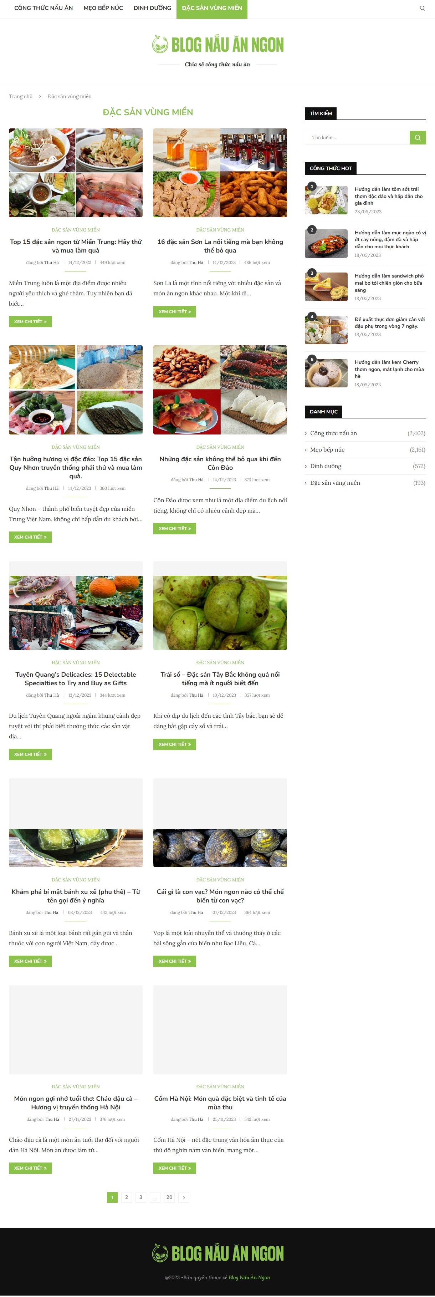Click the green search submit button
This screenshot has height=1297, width=435.
[x=418, y=137]
